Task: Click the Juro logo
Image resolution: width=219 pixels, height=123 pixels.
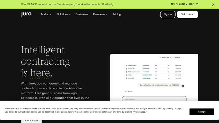Action: click(26, 14)
